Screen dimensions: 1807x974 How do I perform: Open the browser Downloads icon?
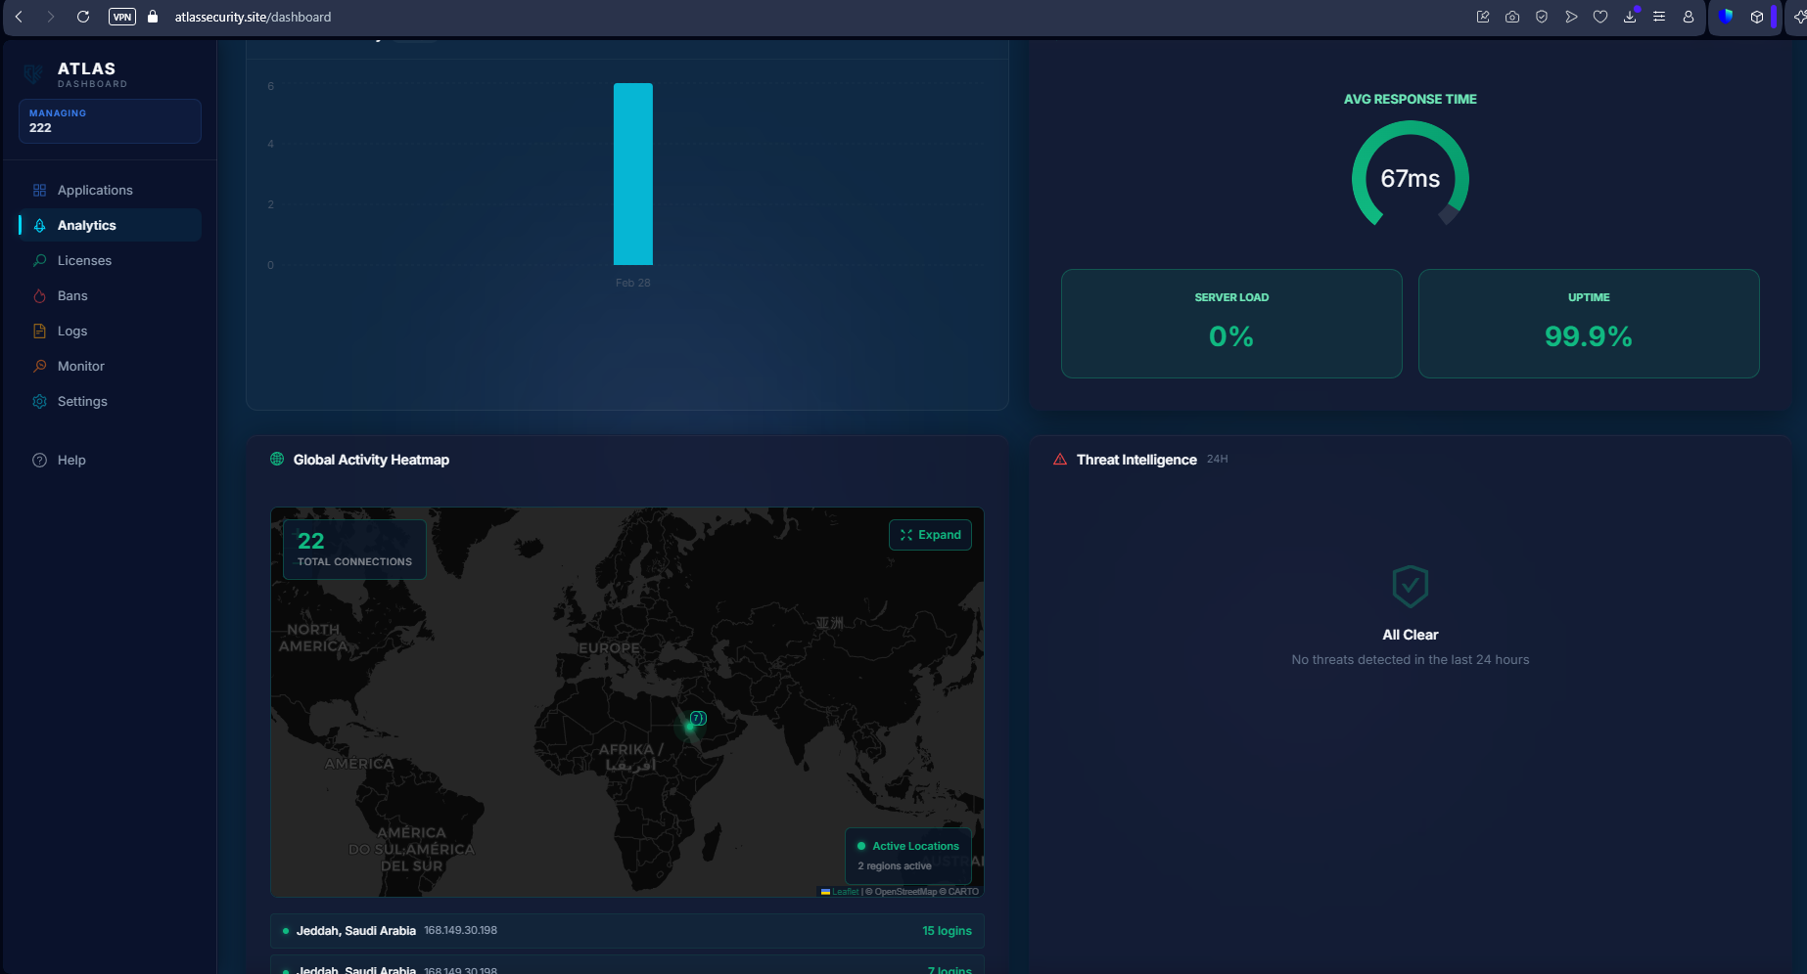pos(1630,17)
